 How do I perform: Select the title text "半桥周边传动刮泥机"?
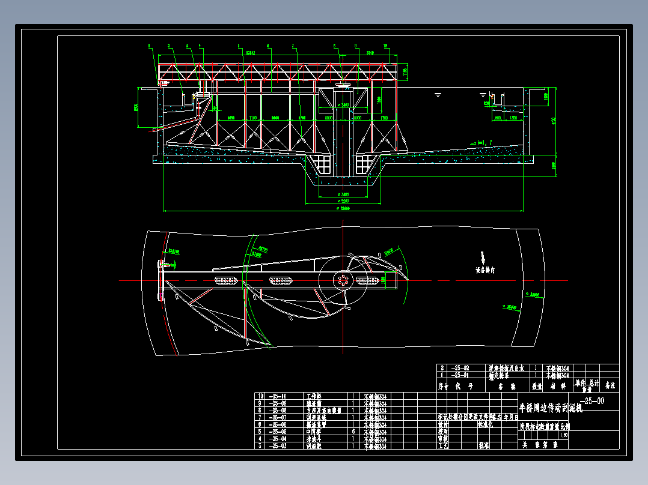551,408
